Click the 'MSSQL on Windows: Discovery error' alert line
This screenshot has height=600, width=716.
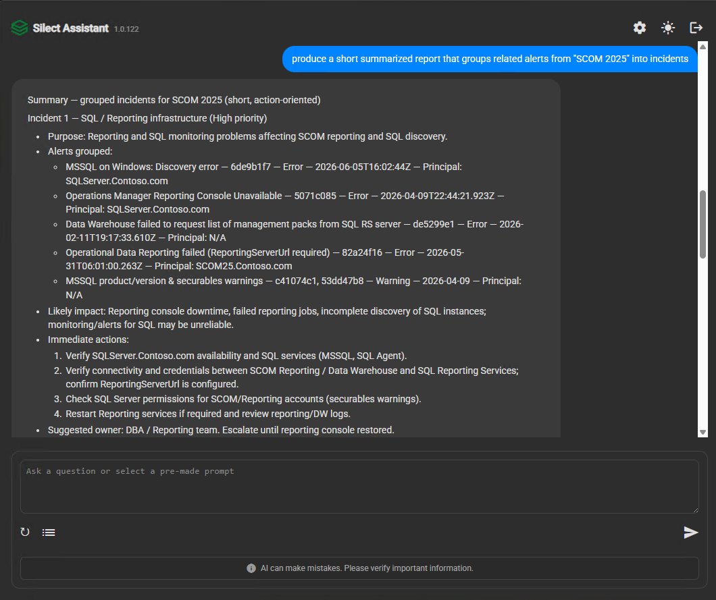264,174
